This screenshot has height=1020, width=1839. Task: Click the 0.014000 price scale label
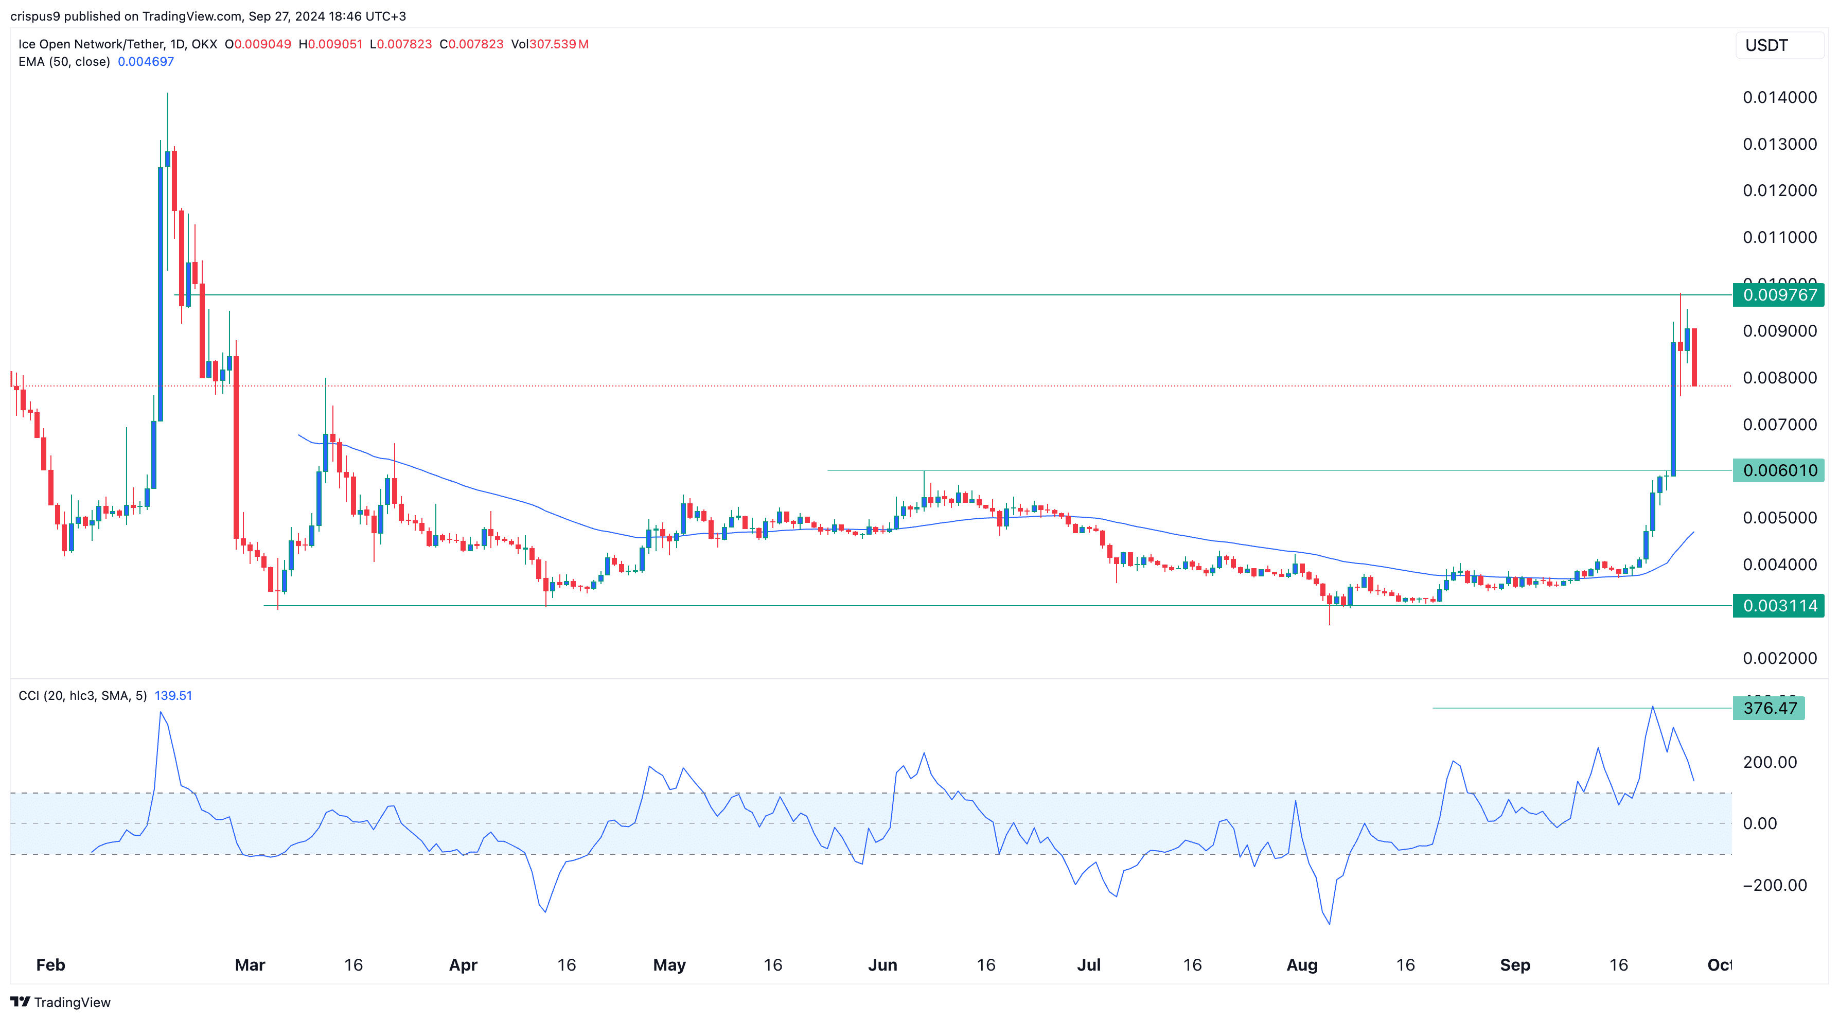coord(1779,98)
